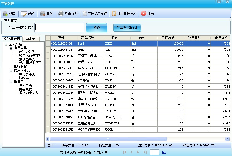Select row with code 6901028942898

[x=140, y=50]
